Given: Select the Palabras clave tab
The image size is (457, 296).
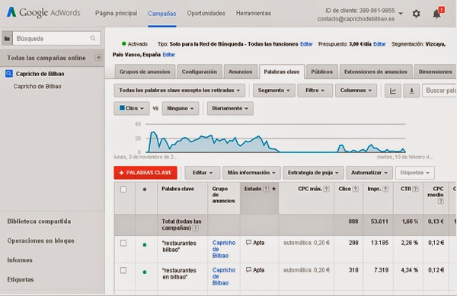Looking at the screenshot, I should (x=282, y=72).
